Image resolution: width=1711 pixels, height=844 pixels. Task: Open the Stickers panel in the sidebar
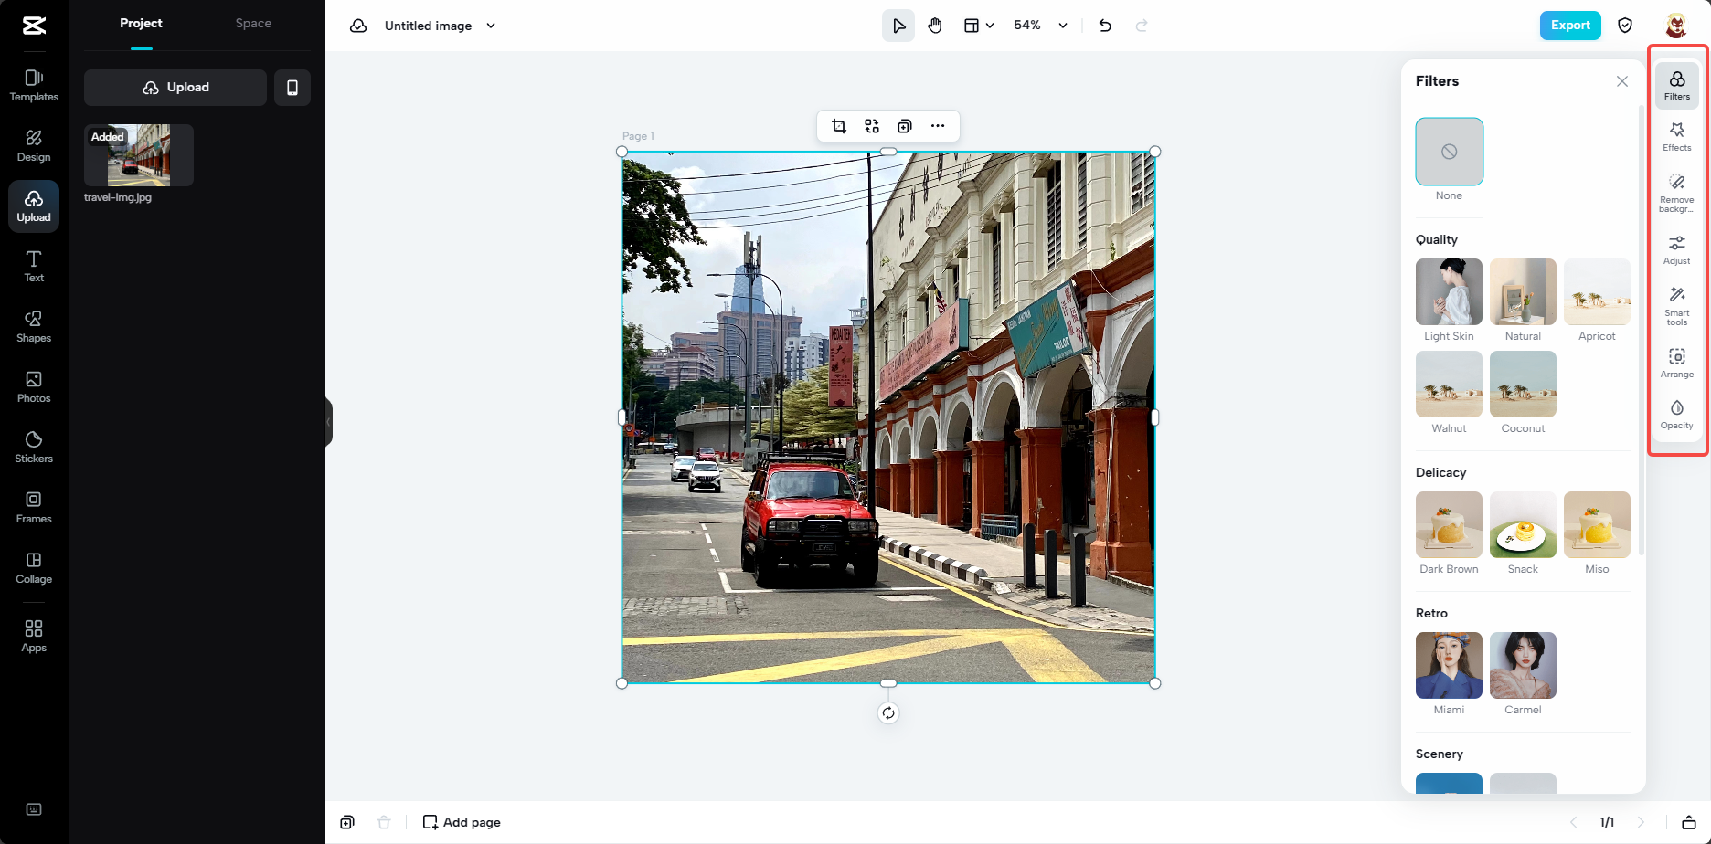click(x=34, y=447)
